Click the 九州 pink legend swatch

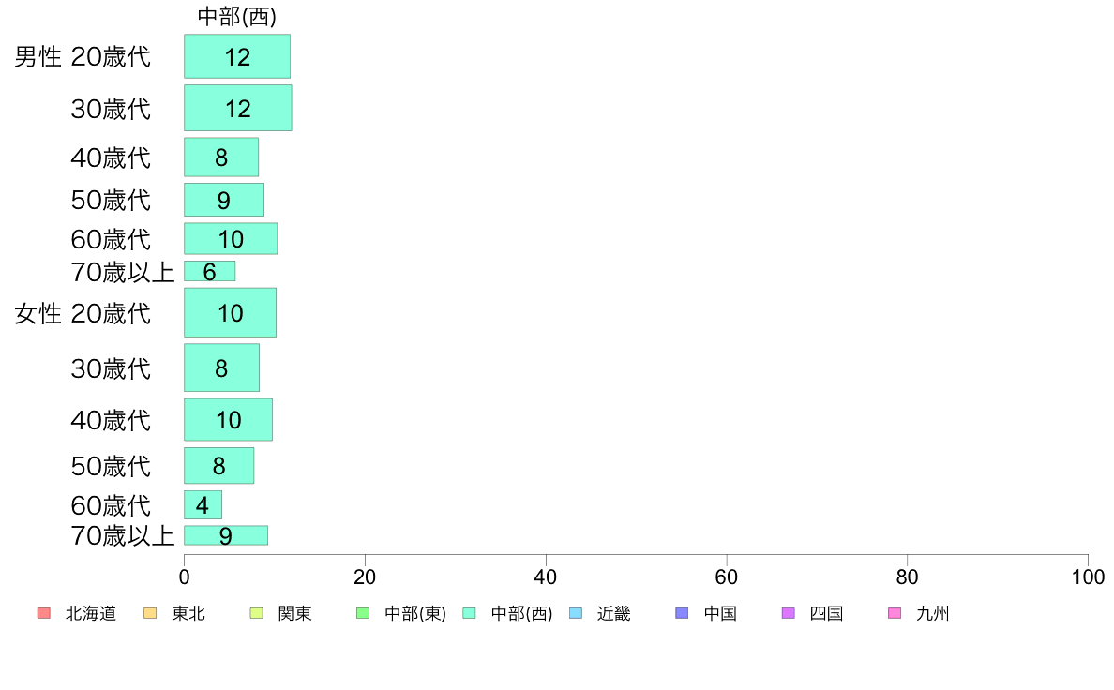pyautogui.click(x=895, y=613)
